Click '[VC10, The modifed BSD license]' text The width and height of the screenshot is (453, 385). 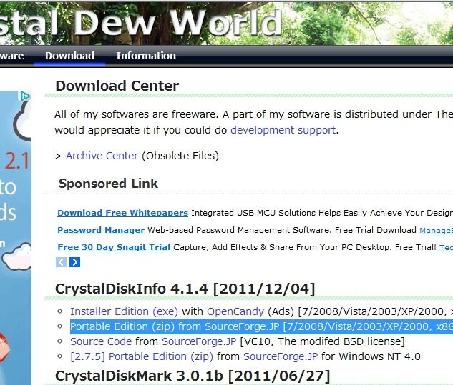(323, 341)
